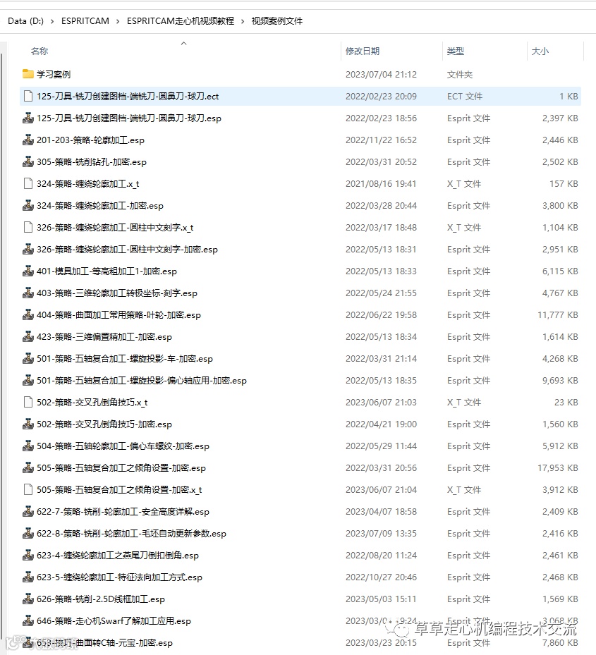Expand chevron after ESPRITCAM走心机视频教程 in path

click(243, 21)
